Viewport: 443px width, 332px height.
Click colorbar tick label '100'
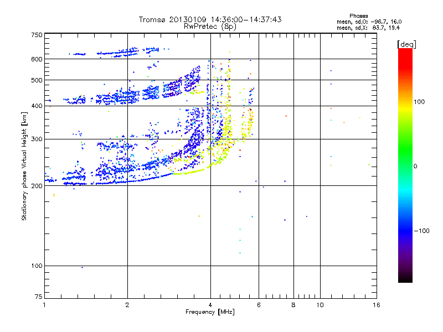419,102
